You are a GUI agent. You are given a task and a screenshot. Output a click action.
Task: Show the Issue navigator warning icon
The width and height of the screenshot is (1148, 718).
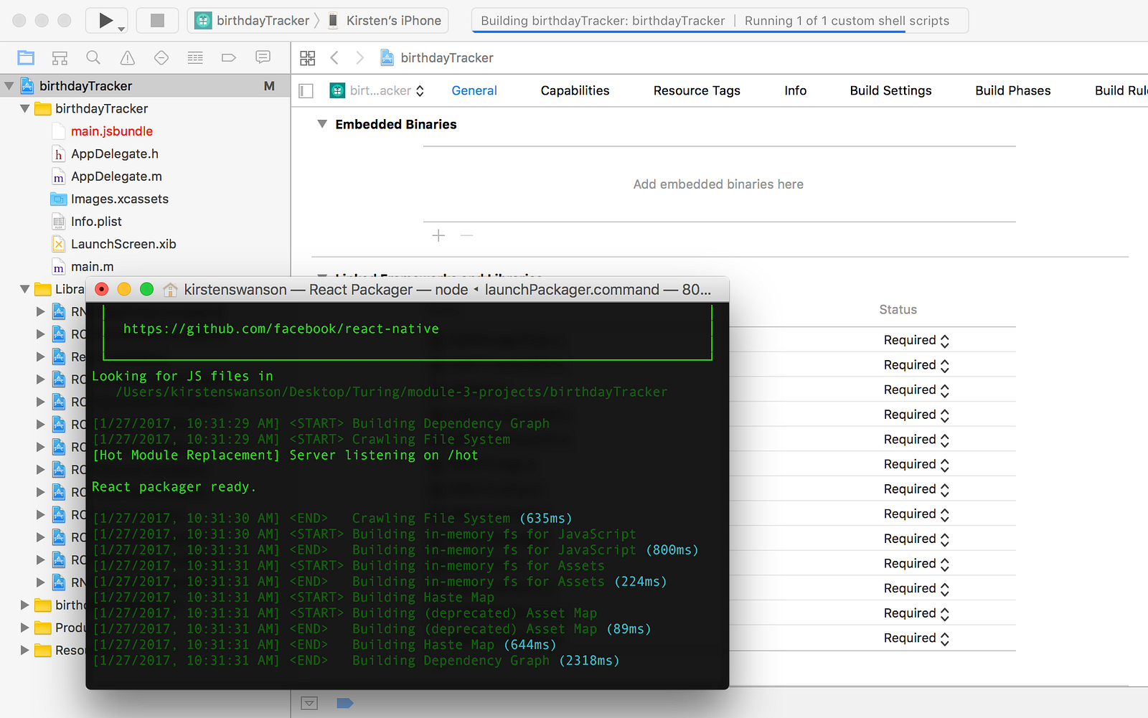click(x=127, y=58)
